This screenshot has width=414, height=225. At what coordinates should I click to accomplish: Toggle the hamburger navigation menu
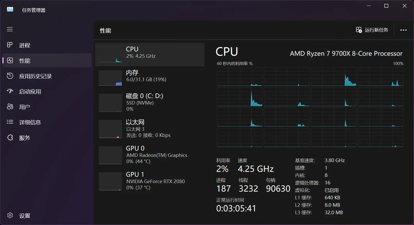[10, 29]
